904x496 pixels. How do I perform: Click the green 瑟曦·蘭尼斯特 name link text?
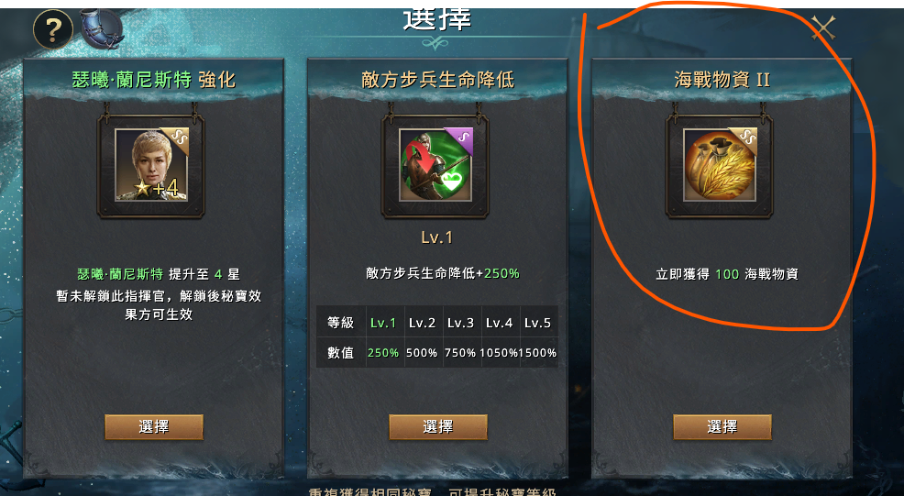(x=120, y=274)
